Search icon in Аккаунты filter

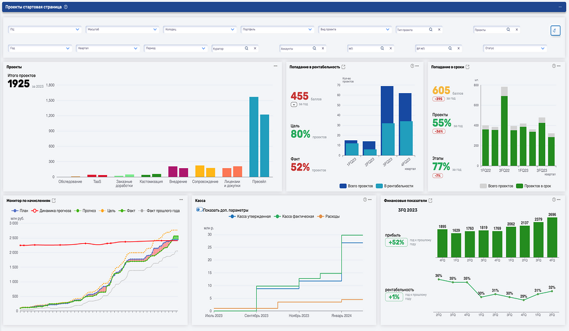(314, 48)
